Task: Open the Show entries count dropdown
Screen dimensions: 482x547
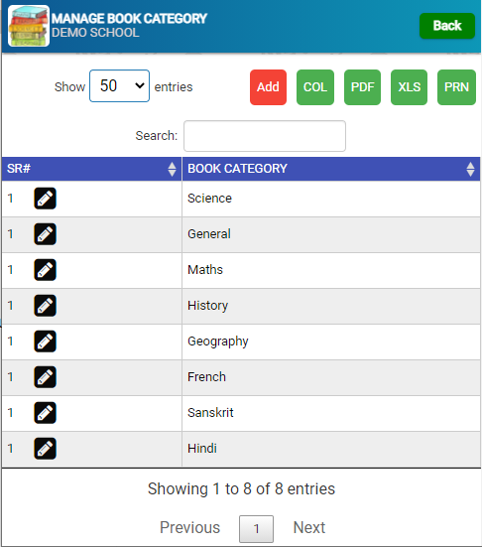Action: pos(120,85)
